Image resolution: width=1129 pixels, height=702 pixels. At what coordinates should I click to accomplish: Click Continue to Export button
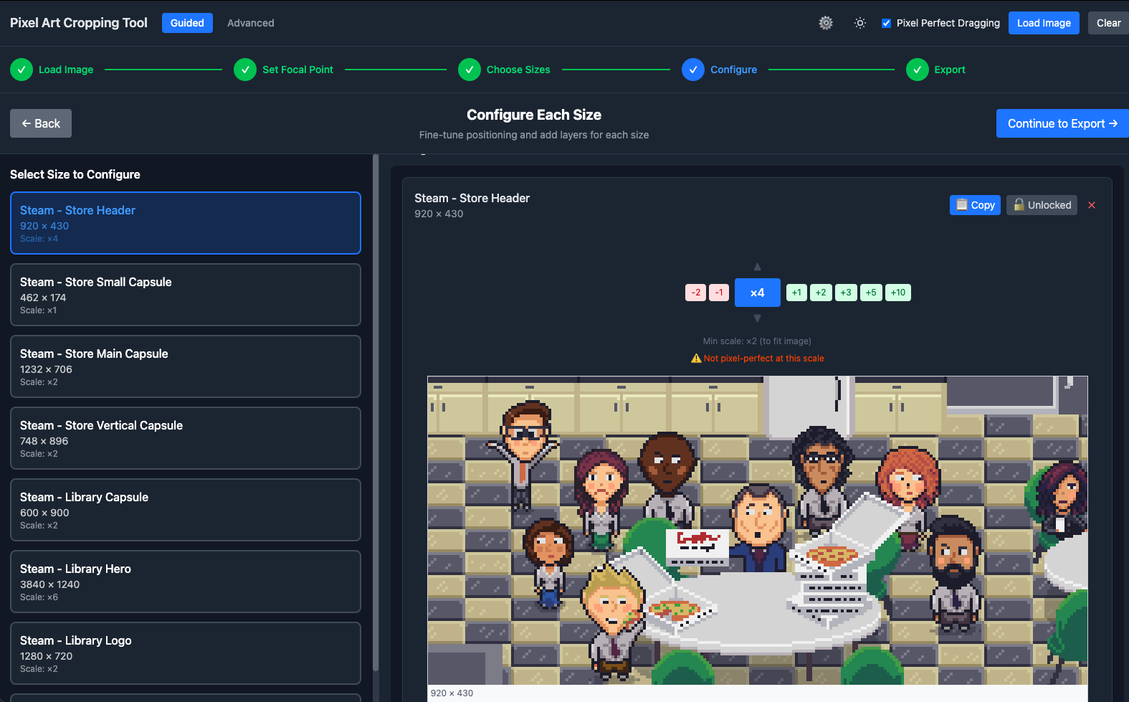tap(1062, 123)
